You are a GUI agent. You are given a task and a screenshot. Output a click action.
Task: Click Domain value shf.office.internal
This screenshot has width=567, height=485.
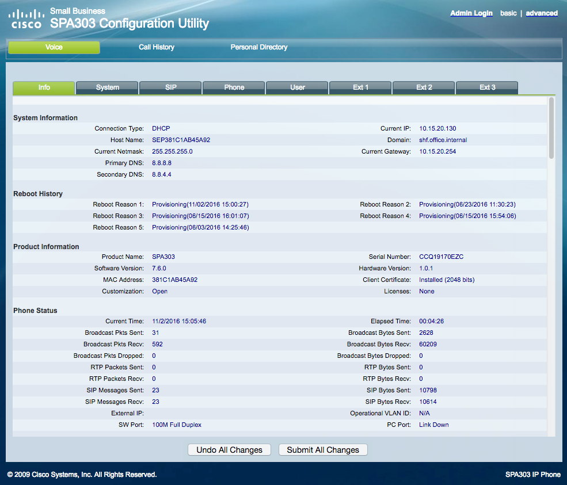pos(443,140)
